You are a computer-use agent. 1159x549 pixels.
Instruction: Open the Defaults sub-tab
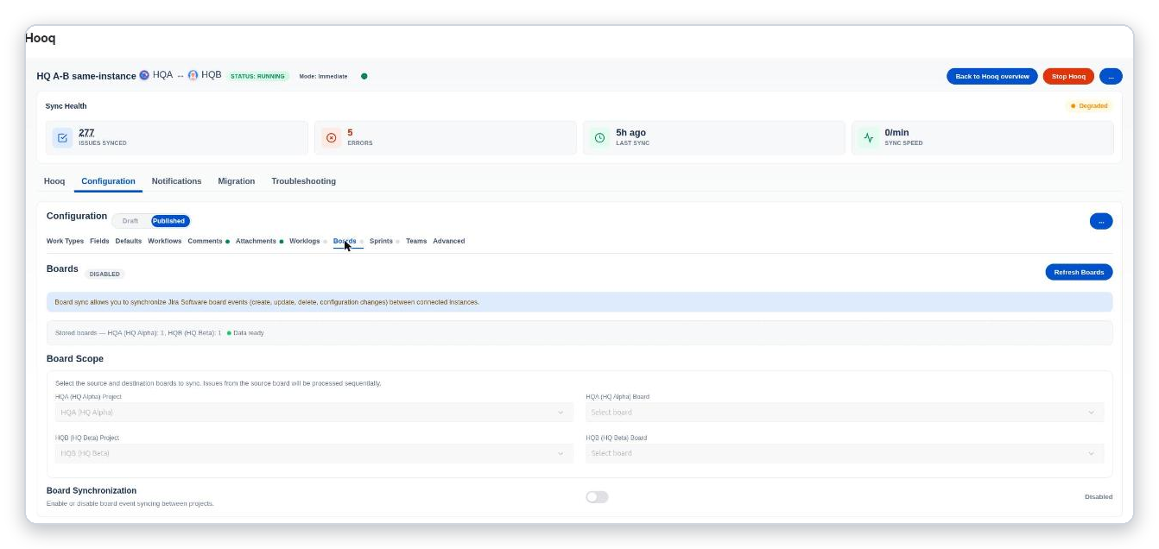click(129, 241)
